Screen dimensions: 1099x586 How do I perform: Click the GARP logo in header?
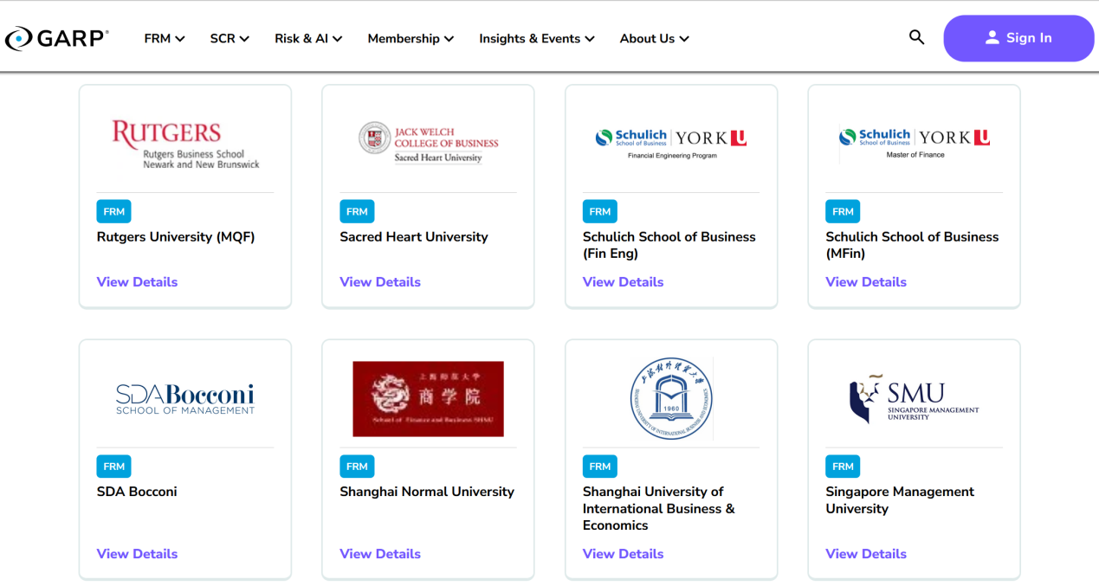(57, 39)
